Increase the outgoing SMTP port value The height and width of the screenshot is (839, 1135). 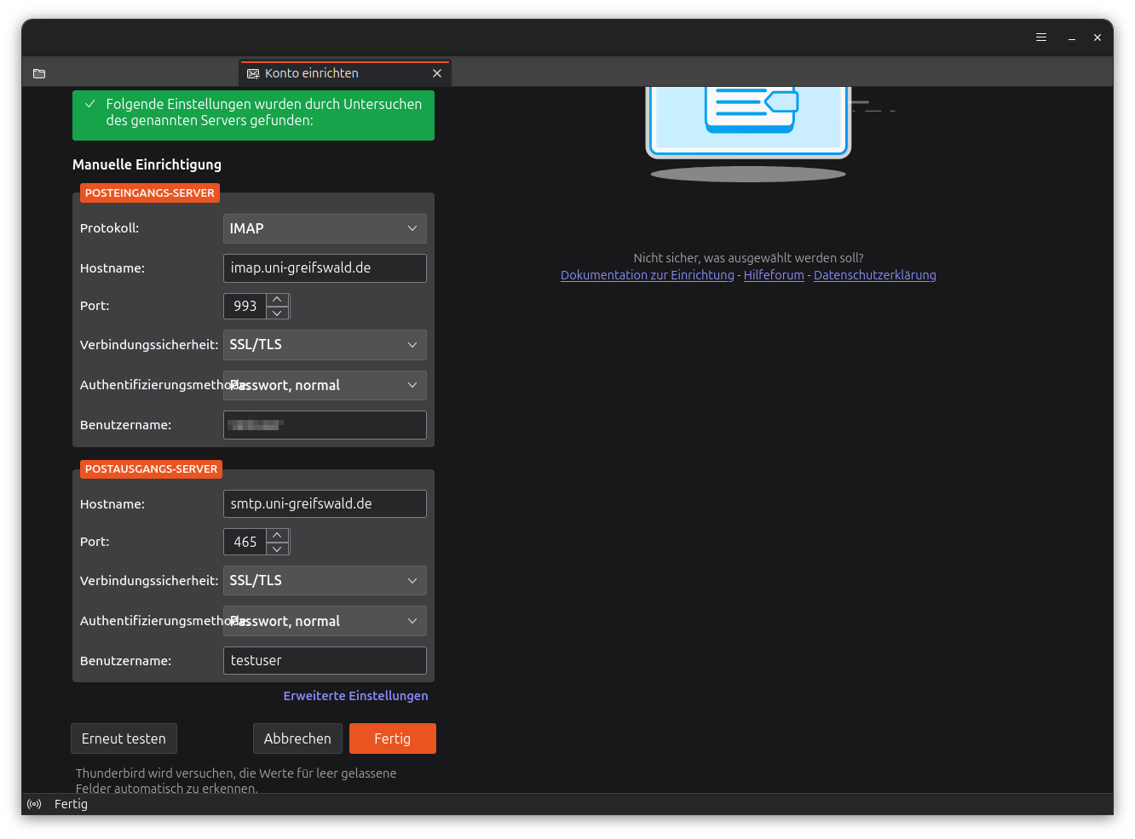pos(278,536)
